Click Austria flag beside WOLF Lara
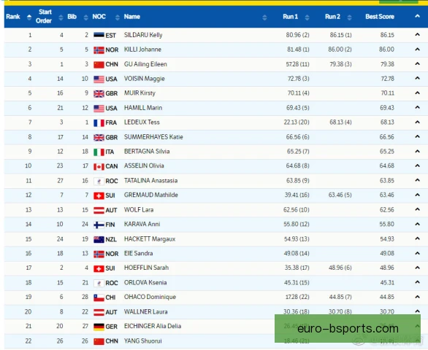The image size is (428, 350). coord(99,211)
